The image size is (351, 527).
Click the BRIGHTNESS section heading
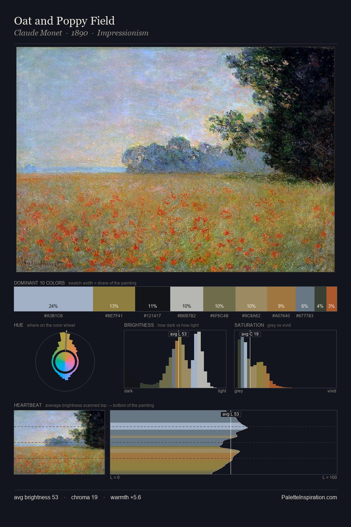139,325
